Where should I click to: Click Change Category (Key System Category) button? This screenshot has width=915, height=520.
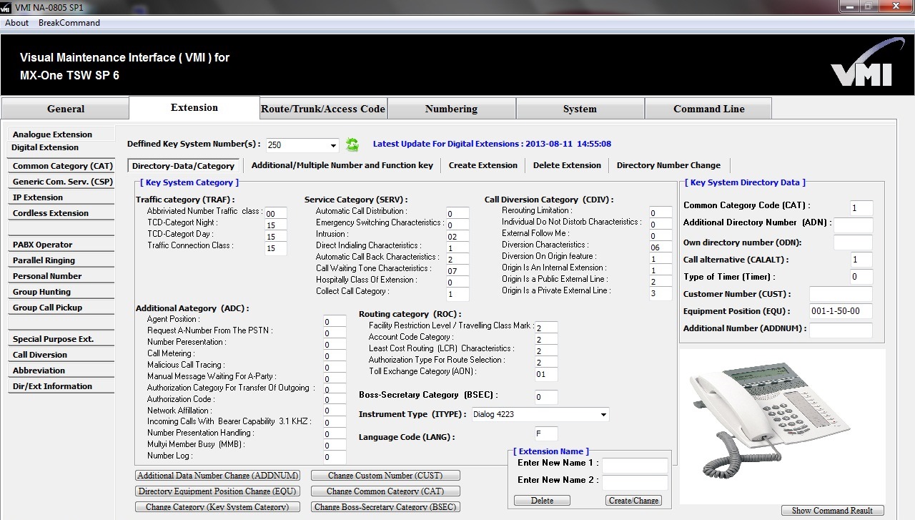tap(217, 507)
